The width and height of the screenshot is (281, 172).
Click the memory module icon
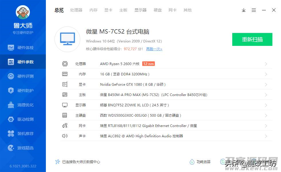(65, 74)
